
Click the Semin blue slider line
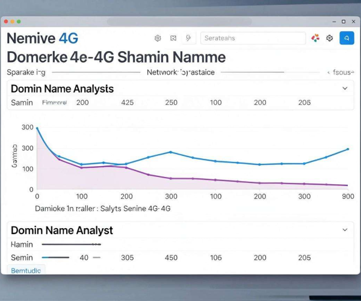pos(55,258)
